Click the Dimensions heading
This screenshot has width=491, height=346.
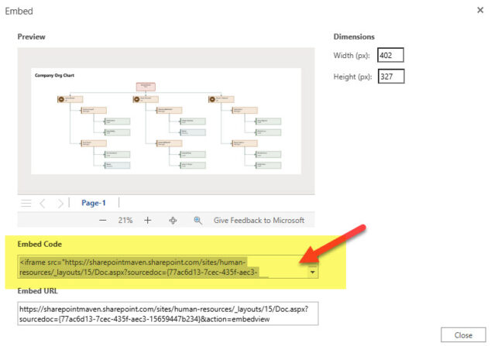click(354, 36)
